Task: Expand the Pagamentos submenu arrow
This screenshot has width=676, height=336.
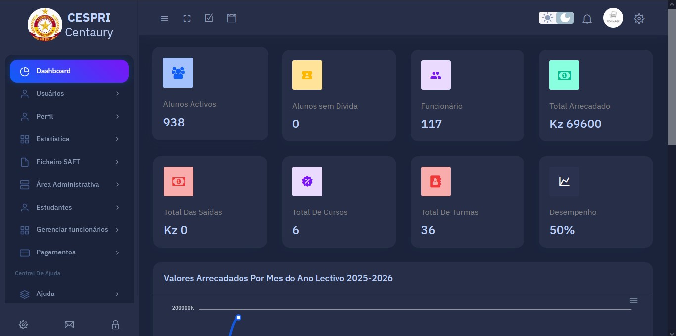Action: click(x=117, y=252)
